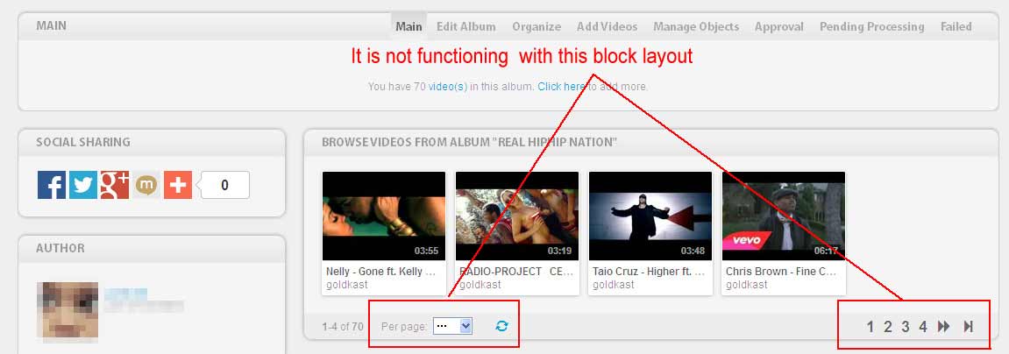
Task: Share album on Facebook
Action: click(52, 185)
